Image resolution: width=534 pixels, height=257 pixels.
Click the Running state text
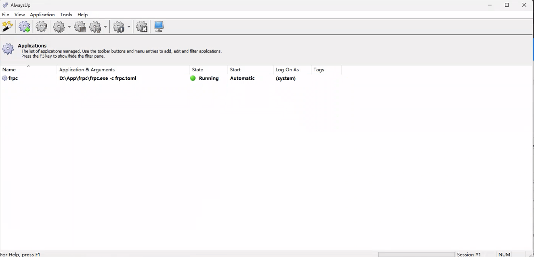tap(209, 78)
